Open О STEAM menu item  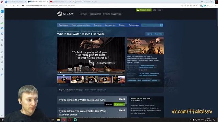click(x=106, y=14)
